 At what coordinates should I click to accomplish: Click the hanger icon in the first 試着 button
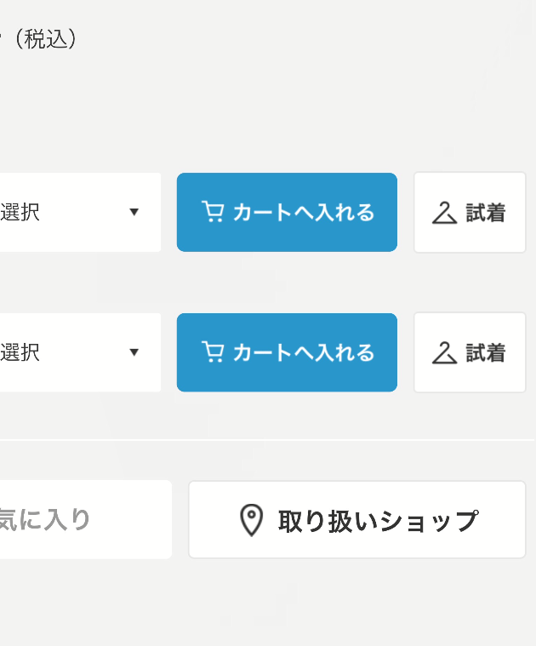pyautogui.click(x=444, y=213)
